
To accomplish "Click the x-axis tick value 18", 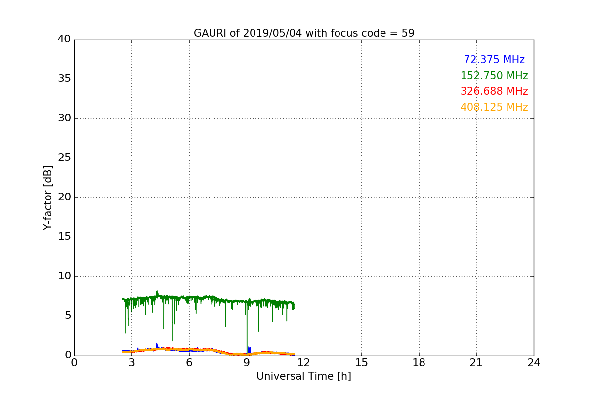I will pyautogui.click(x=419, y=363).
